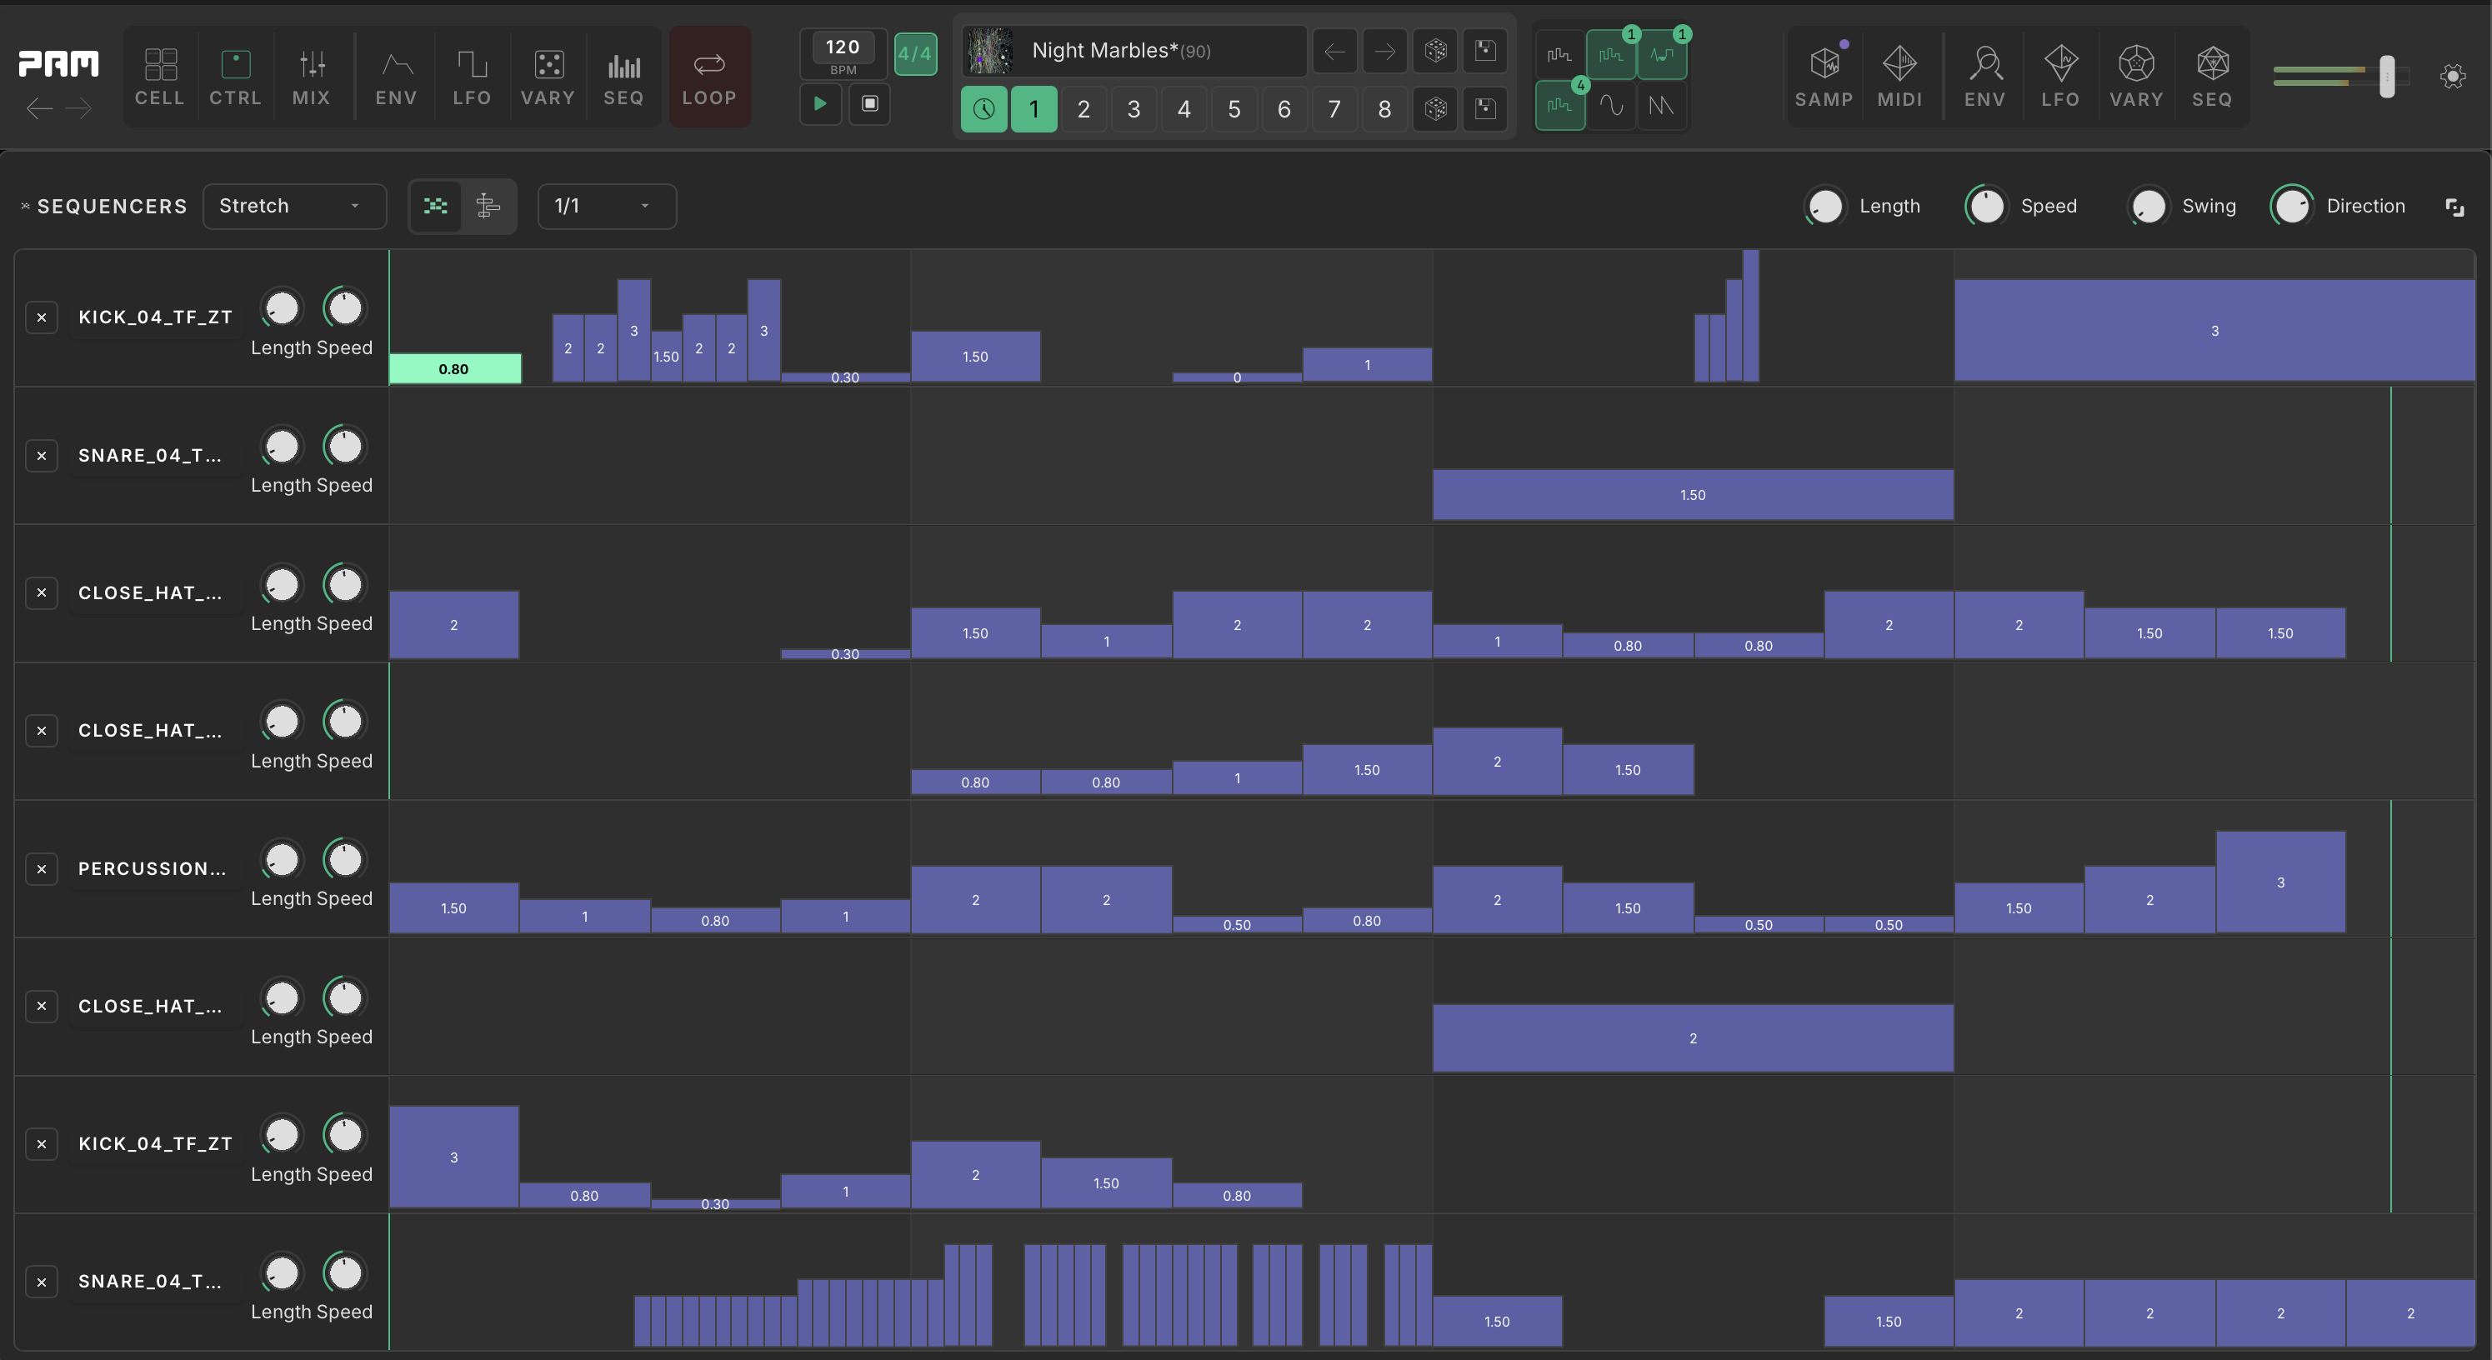
Task: Remove the first SNARE_04_T lane
Action: (x=42, y=456)
